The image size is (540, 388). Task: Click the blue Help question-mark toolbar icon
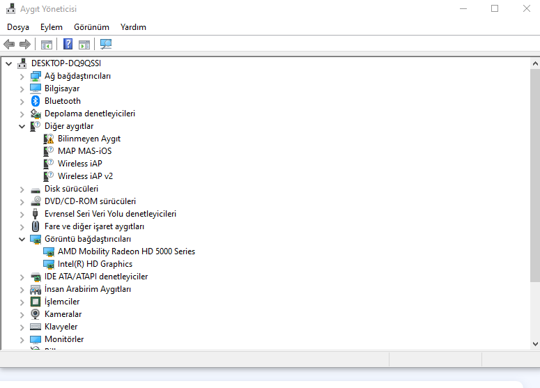(68, 45)
